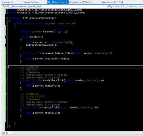Click the class icon beside P781_FeatureVectorLearn.Uc_Main
This screenshot has width=143, height=136.
pos(4,6)
